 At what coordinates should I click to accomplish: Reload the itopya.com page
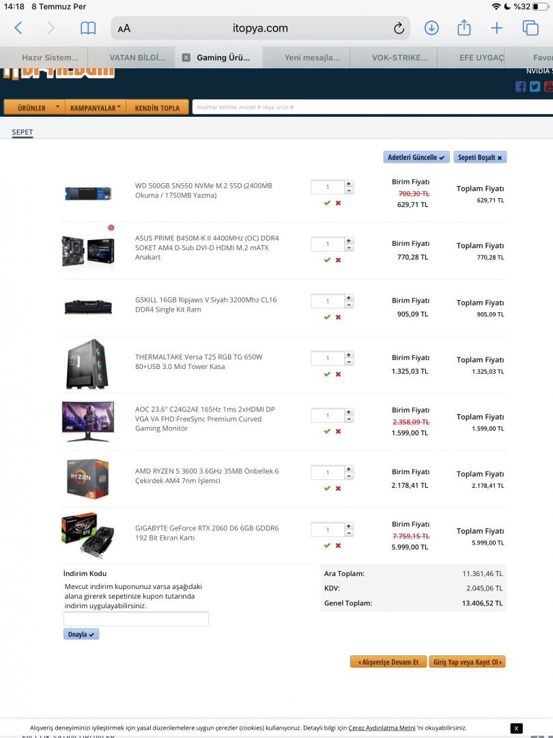pyautogui.click(x=399, y=28)
